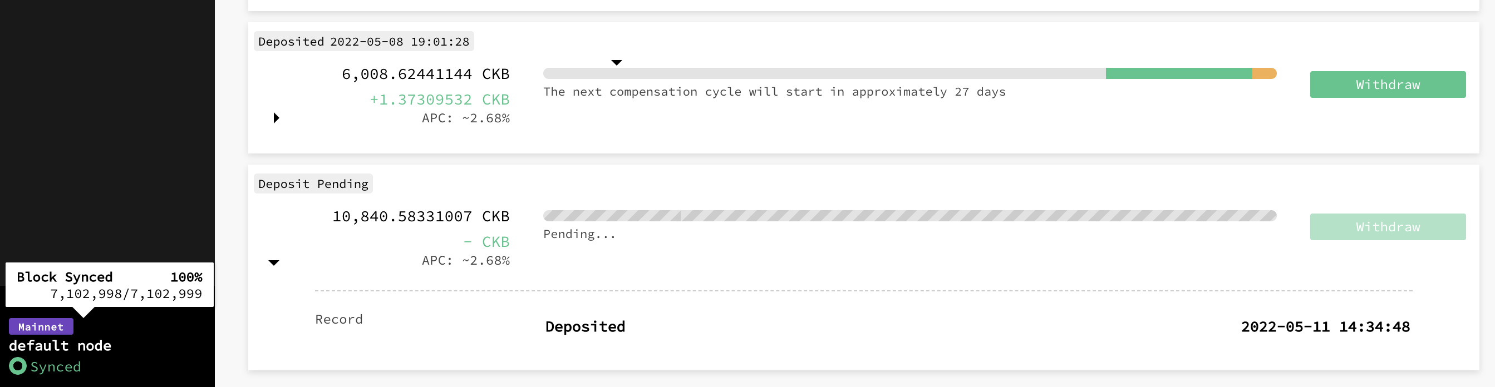Expand the deposited record details triangle
The height and width of the screenshot is (387, 1495).
tap(276, 118)
